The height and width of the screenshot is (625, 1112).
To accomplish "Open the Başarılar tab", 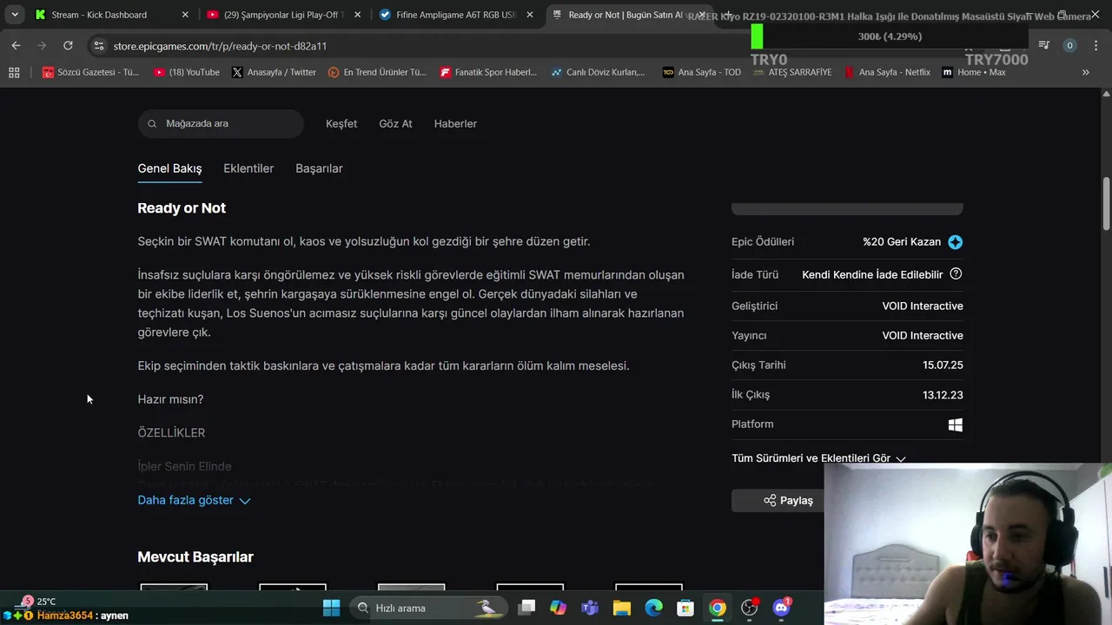I will point(319,168).
